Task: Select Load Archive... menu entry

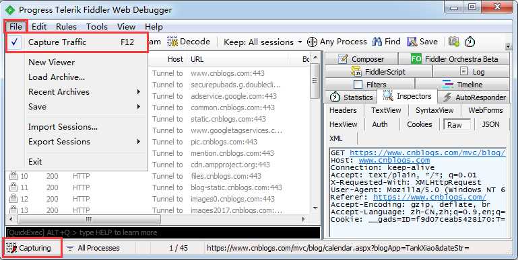Action: click(x=57, y=77)
